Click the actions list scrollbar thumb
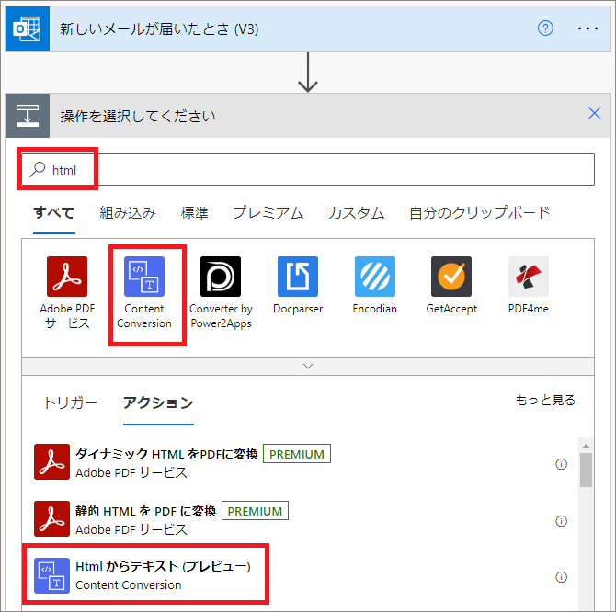This screenshot has height=612, width=616. pos(586,470)
